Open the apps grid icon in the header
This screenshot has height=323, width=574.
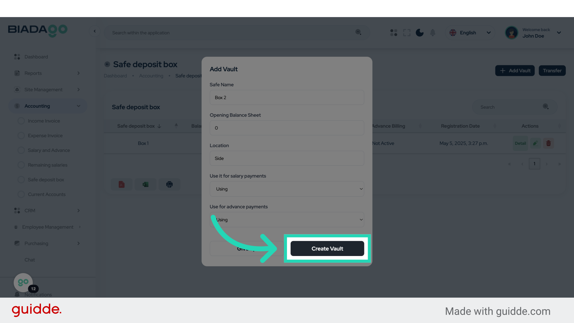tap(393, 33)
